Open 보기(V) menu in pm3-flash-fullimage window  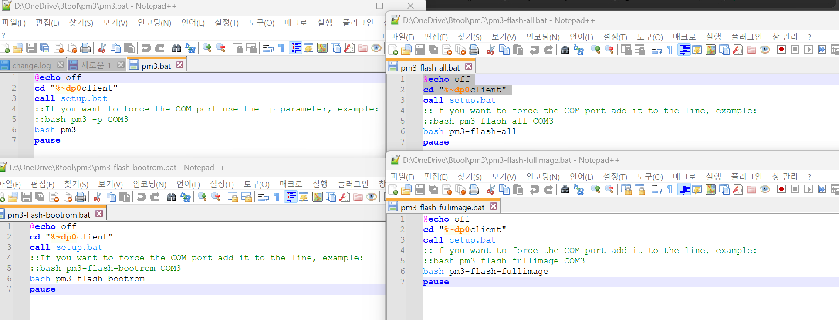(504, 177)
